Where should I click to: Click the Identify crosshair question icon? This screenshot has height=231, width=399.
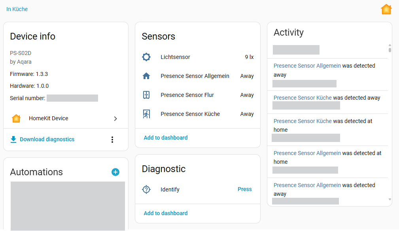146,189
